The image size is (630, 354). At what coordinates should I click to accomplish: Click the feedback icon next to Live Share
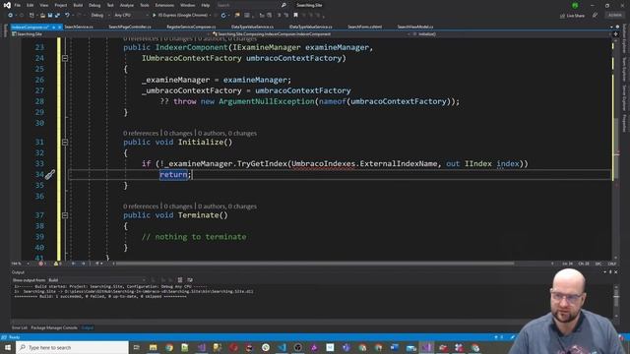coord(595,16)
